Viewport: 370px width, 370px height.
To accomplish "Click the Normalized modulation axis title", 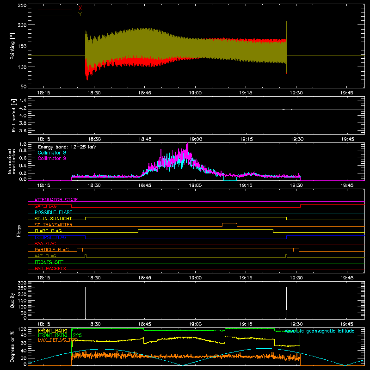I will click(12, 161).
